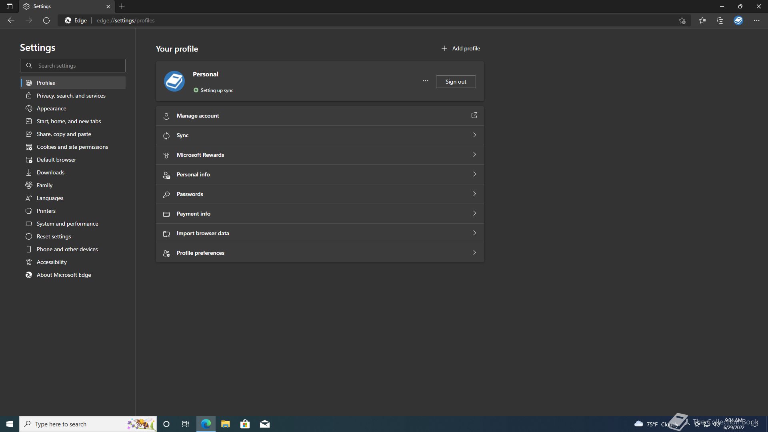Image resolution: width=768 pixels, height=432 pixels.
Task: Expand the Payment info chevron
Action: [474, 213]
